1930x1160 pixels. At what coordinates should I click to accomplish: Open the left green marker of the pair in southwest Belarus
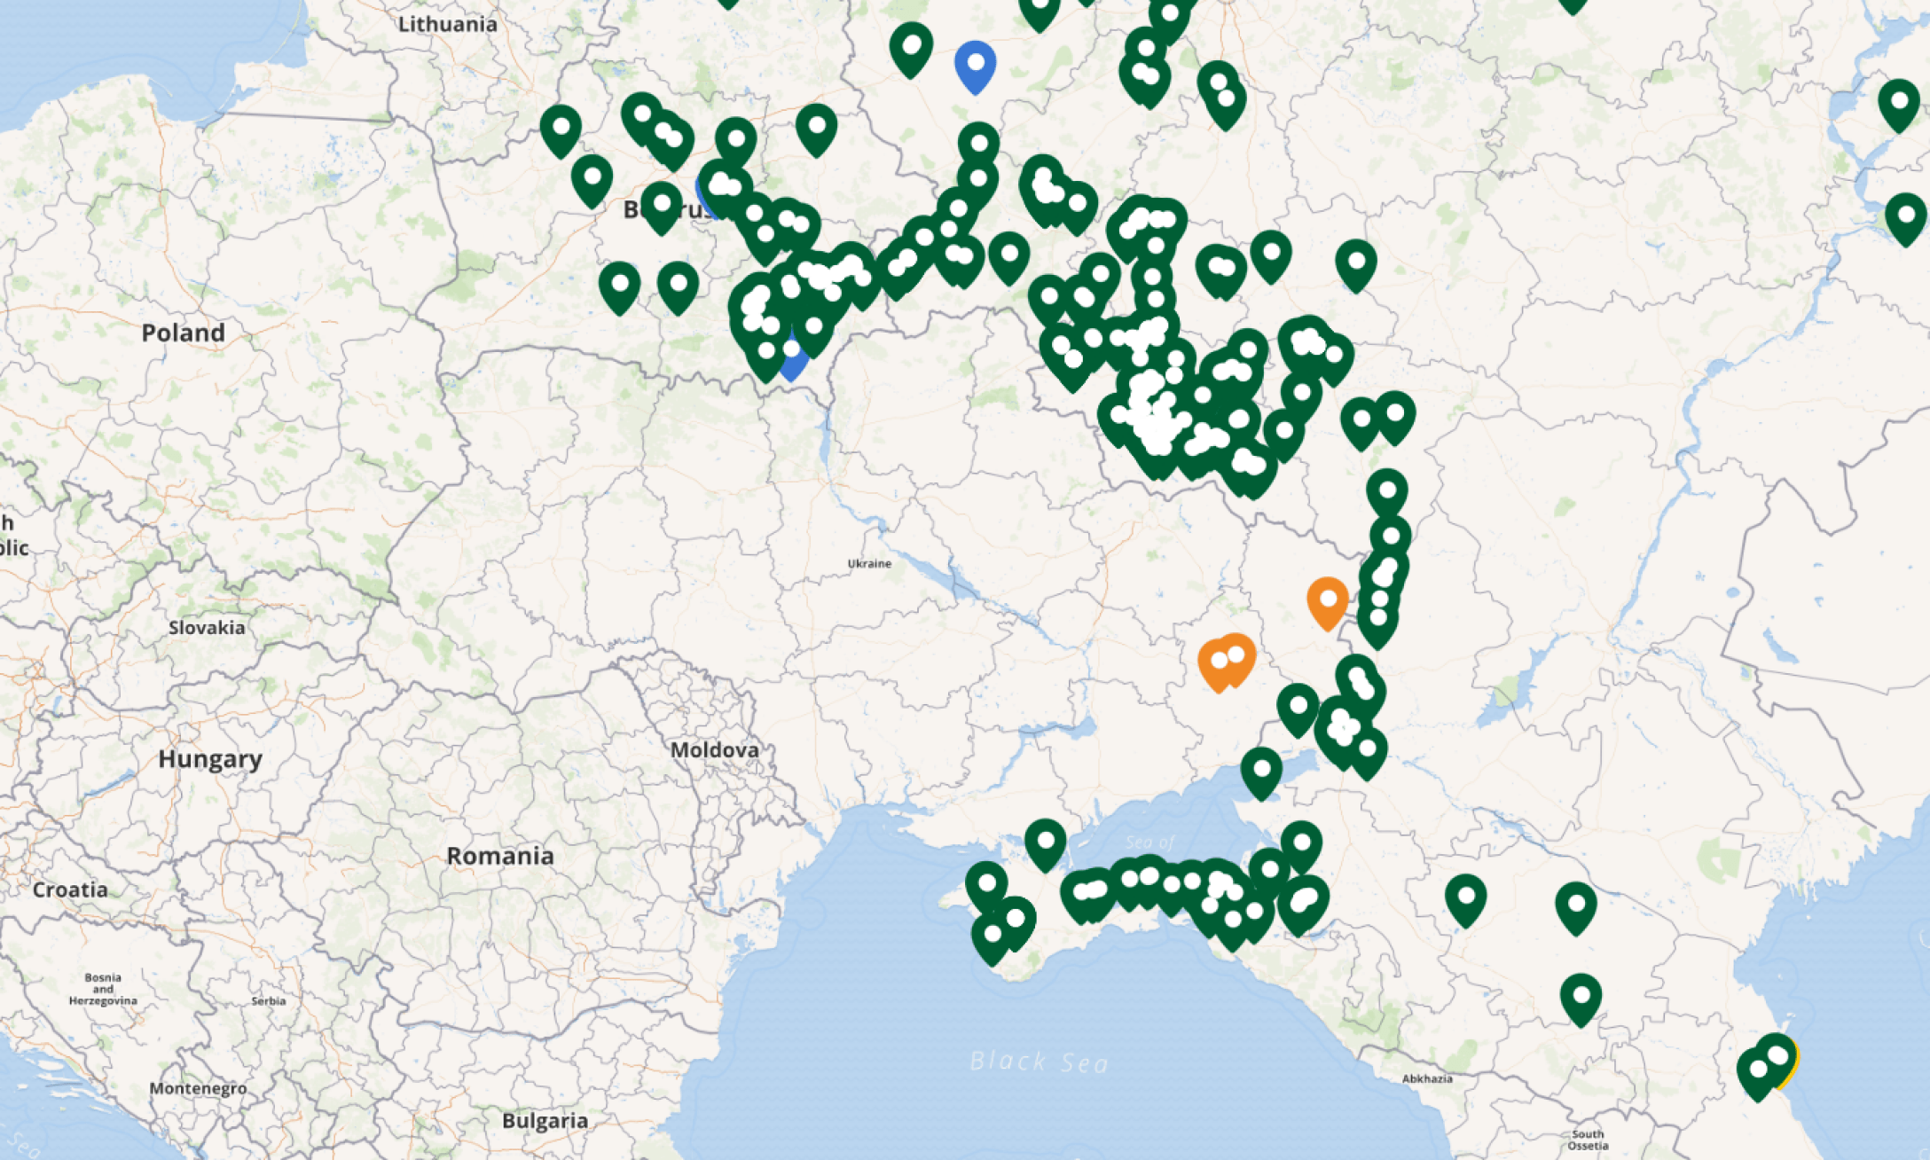click(619, 287)
